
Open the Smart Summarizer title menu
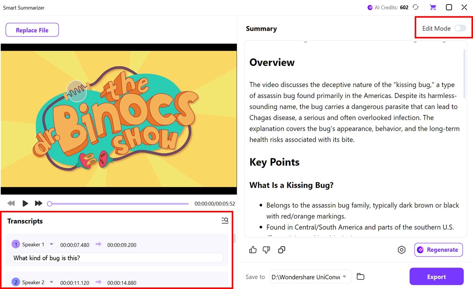coord(23,7)
